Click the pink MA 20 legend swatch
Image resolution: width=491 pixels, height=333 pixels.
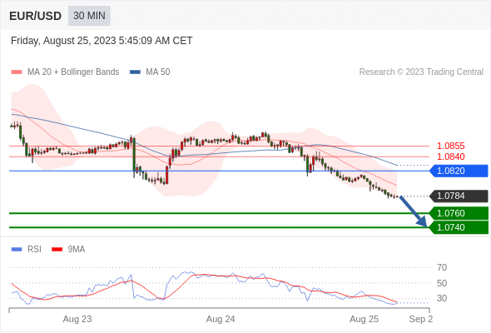17,72
